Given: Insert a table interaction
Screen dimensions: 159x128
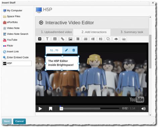Looking at the screenshot, I should click(x=55, y=39).
